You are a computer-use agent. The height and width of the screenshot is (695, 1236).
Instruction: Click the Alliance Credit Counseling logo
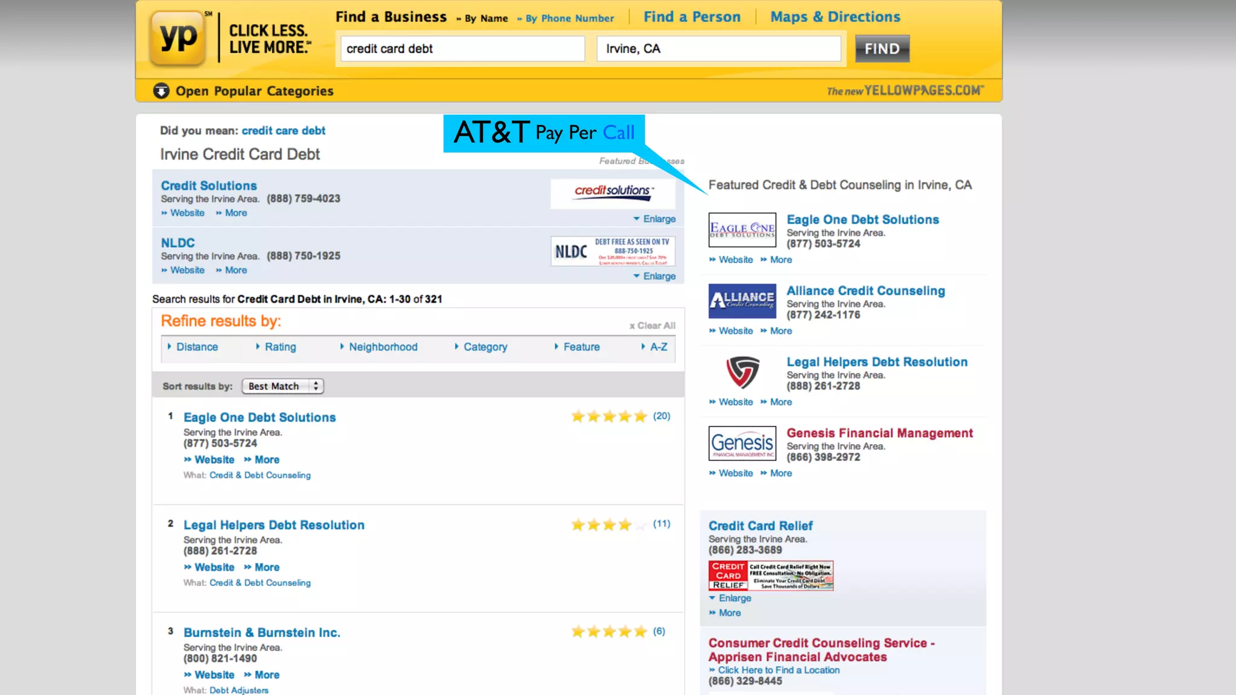click(742, 301)
